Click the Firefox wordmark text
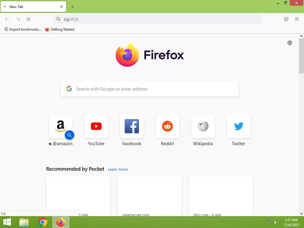Viewport: 304px width, 228px height. (x=164, y=55)
